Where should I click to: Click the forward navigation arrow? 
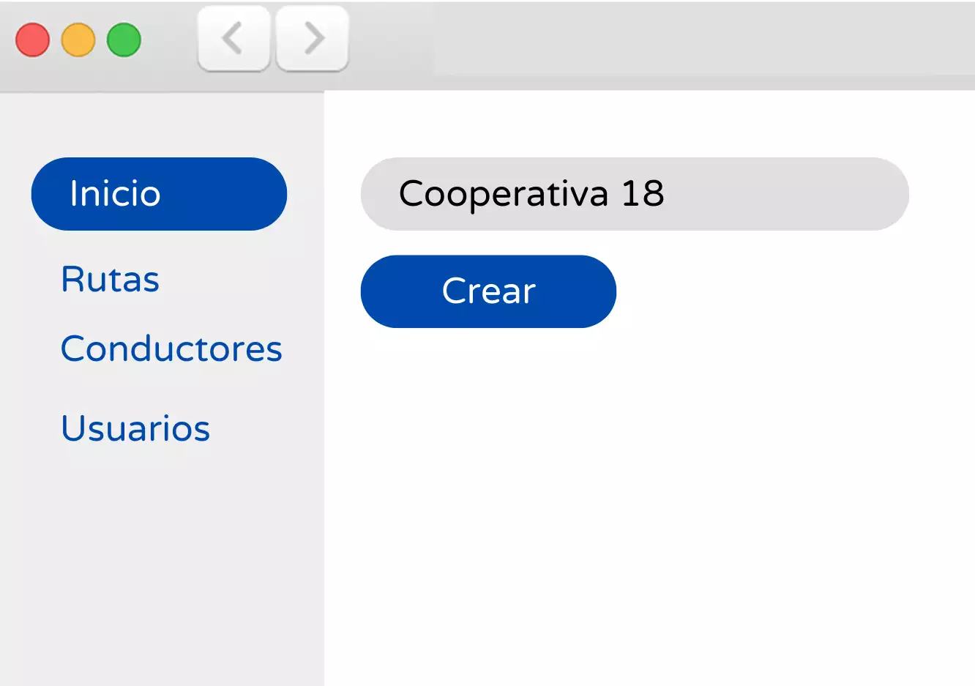pos(312,39)
